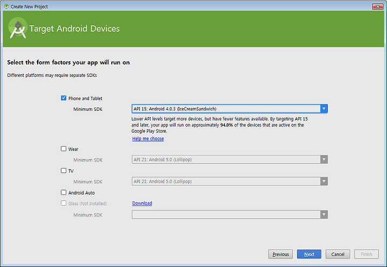Enable the Android Auto checkbox
Screen dimensions: 387x267
[x=63, y=192]
